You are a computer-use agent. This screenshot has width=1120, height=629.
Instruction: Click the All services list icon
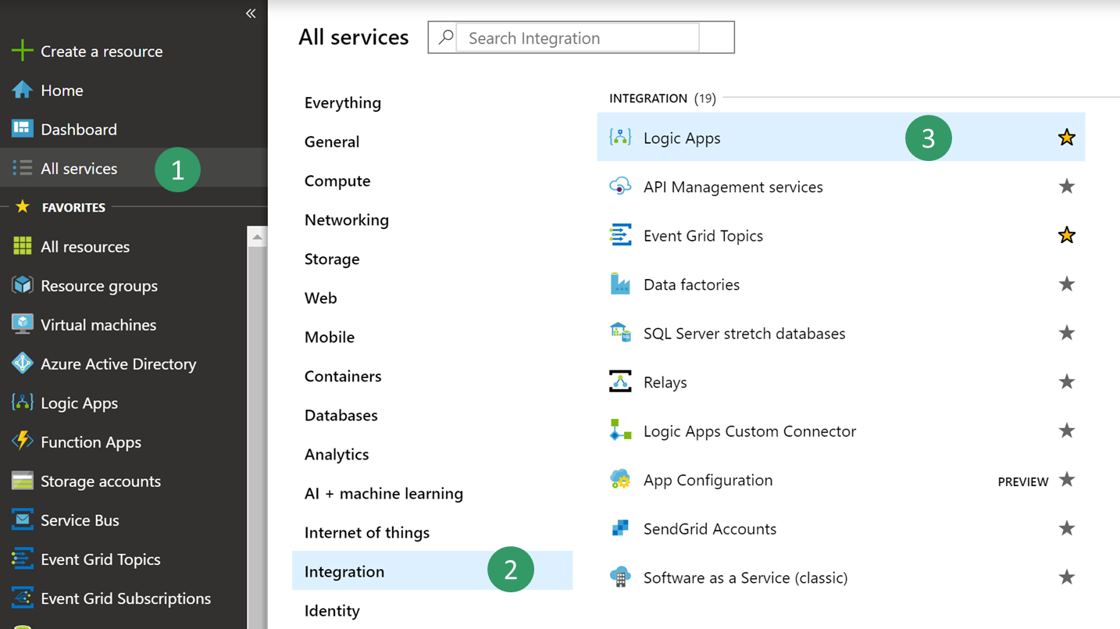[22, 168]
